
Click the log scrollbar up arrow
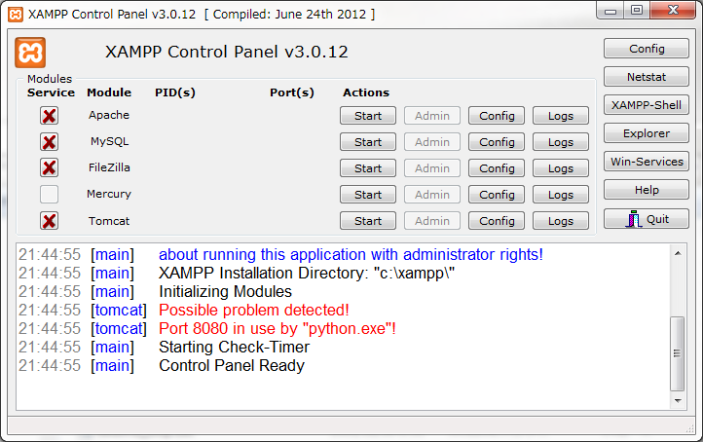coord(678,253)
